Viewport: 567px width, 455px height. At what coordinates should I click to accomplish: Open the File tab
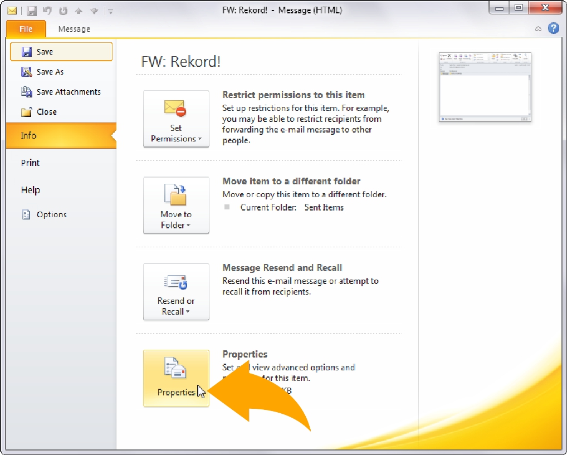pos(26,29)
